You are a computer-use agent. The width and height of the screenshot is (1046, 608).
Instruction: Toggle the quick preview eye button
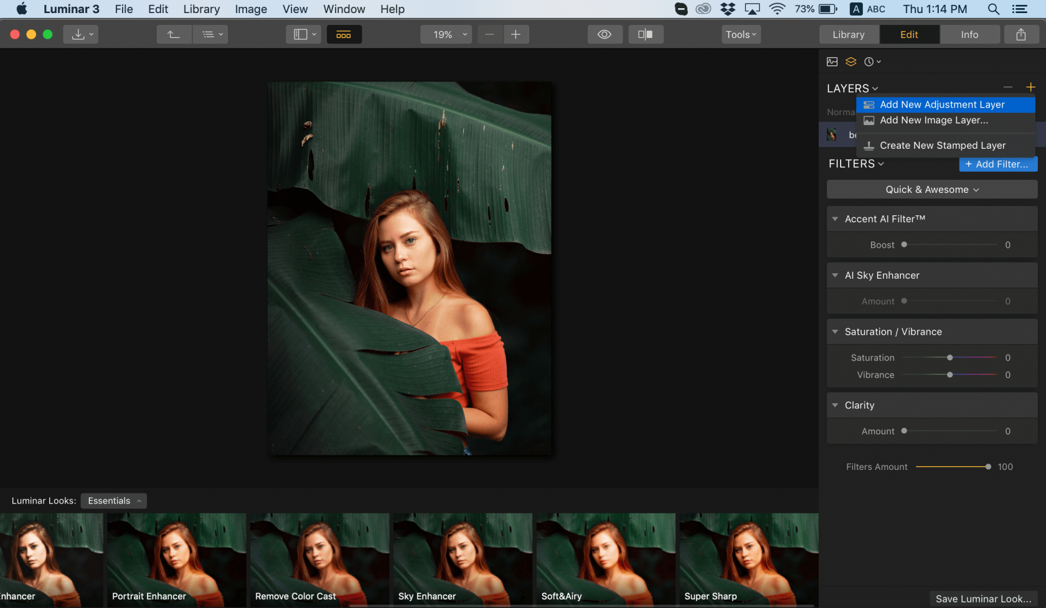[x=605, y=35]
